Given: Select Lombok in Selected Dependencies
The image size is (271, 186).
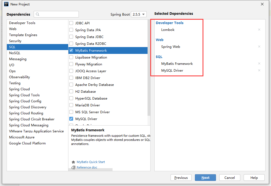Looking at the screenshot, I should pyautogui.click(x=168, y=30).
